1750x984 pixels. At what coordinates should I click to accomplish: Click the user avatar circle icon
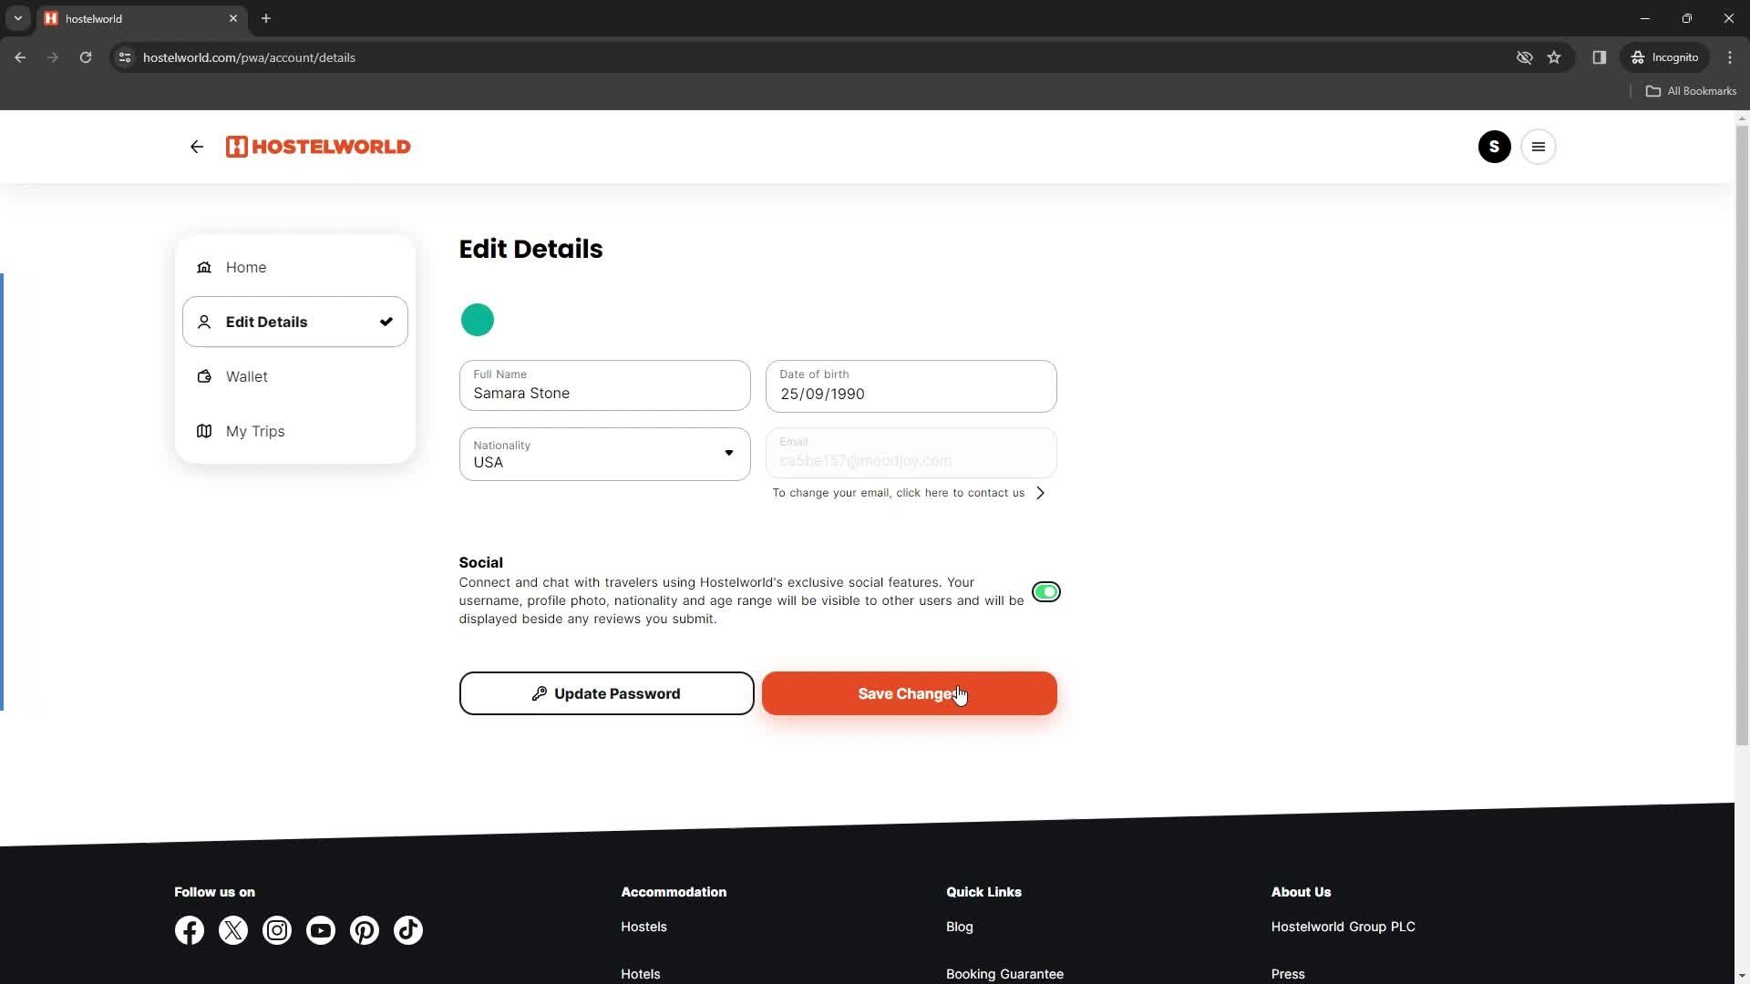1493,147
